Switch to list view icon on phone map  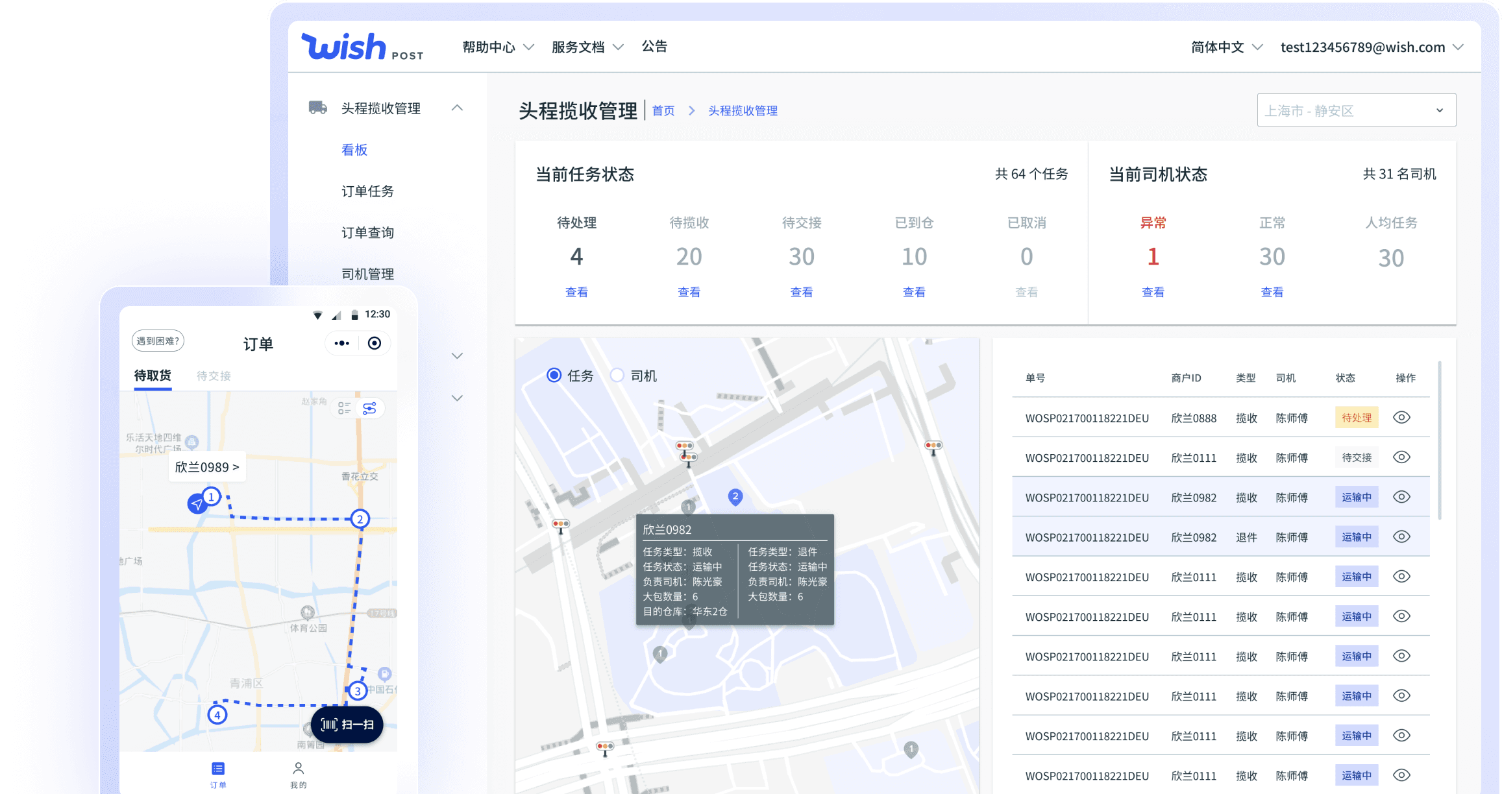click(344, 408)
